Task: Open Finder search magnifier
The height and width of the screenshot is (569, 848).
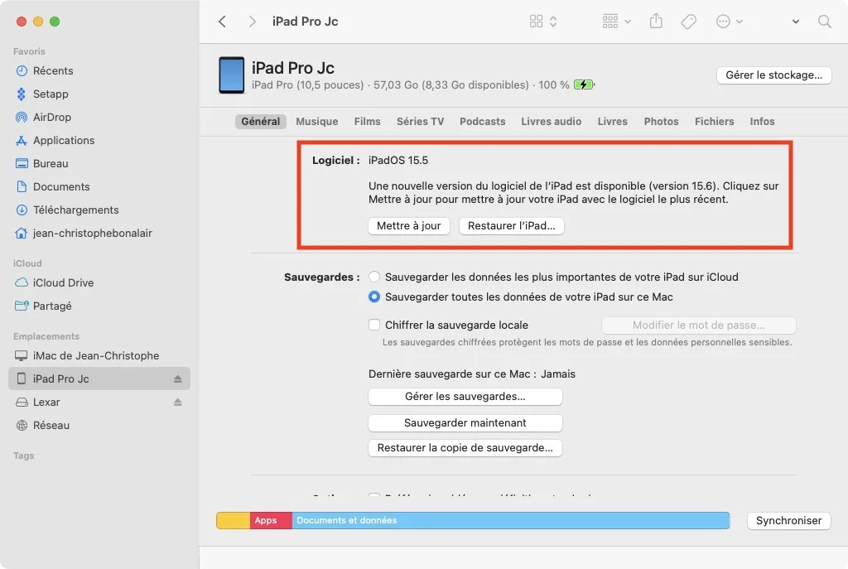Action: (x=824, y=22)
